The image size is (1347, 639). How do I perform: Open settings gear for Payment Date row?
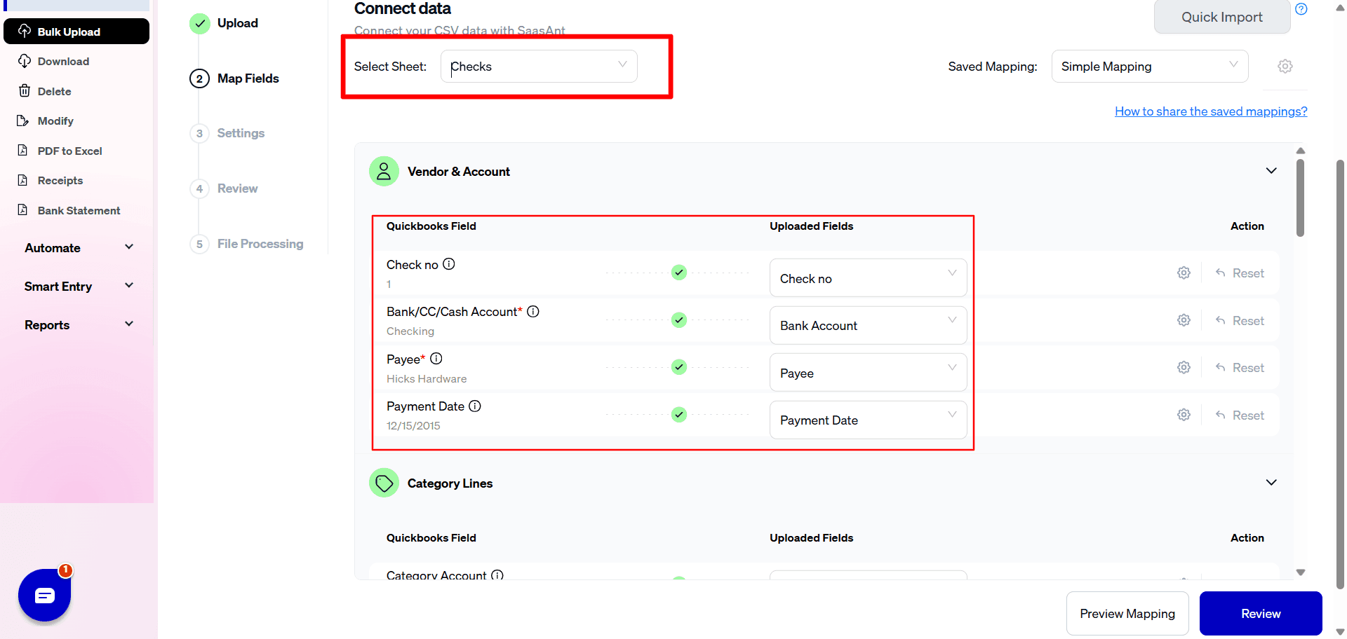[x=1184, y=415]
